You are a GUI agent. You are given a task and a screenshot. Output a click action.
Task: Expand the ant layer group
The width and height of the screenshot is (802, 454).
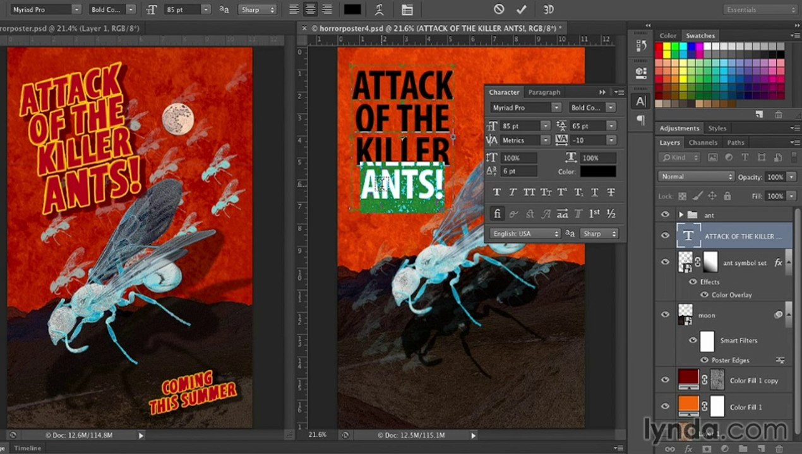click(681, 215)
